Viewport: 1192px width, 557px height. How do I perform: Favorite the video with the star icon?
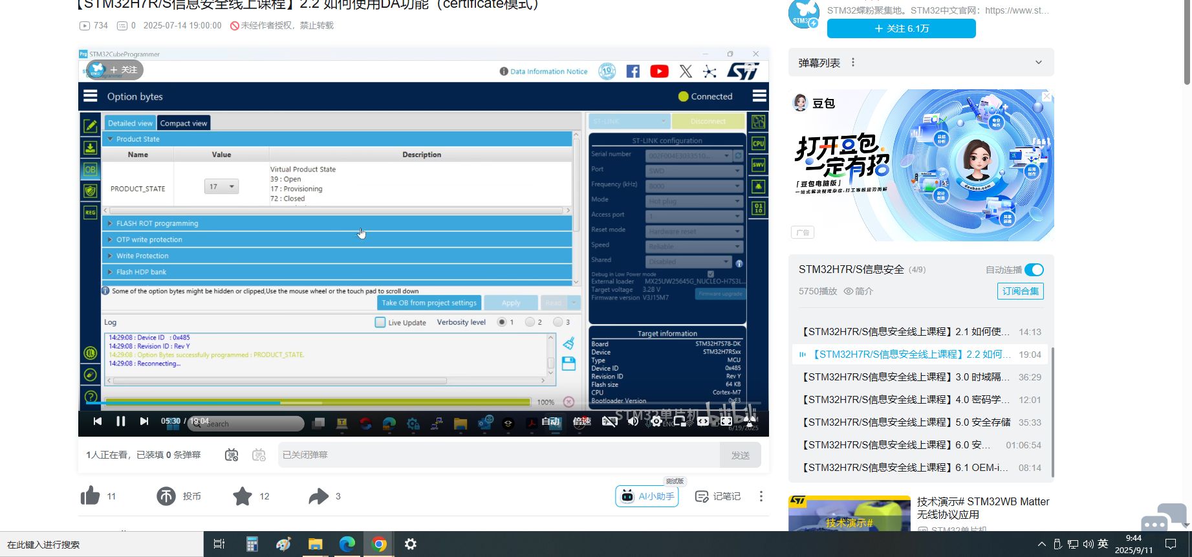(243, 496)
